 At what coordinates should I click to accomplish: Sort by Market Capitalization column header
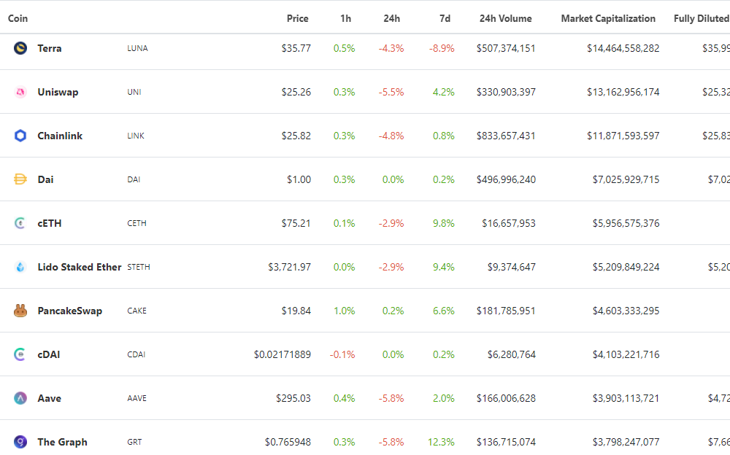[x=608, y=19]
